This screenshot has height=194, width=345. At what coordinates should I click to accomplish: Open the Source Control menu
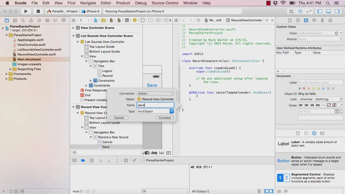click(x=165, y=3)
